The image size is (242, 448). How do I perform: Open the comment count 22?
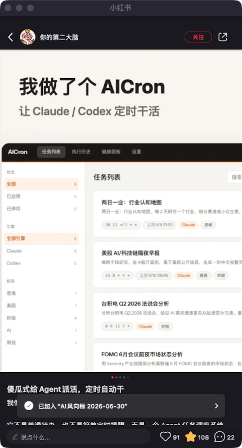point(231,437)
